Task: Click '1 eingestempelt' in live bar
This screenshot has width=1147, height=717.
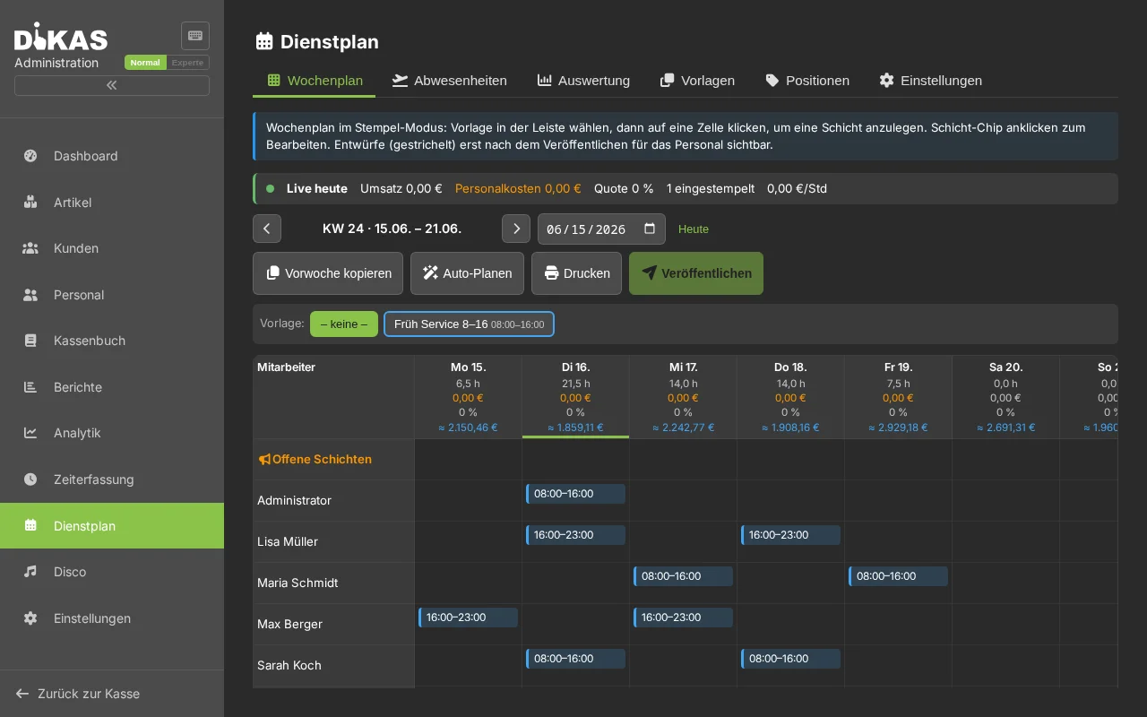Action: pyautogui.click(x=711, y=189)
